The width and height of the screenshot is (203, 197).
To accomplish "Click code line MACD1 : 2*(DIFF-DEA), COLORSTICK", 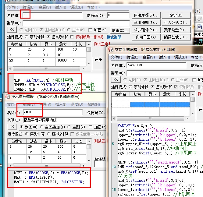I will [x=49, y=182].
